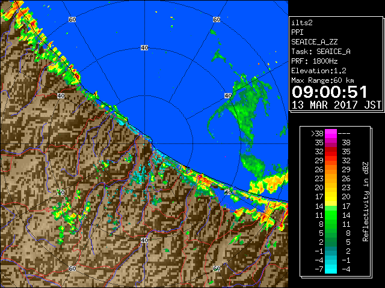Screen dimensions: 385x288
Task: Click the "Max Range:60 km" line
Action: click(x=322, y=80)
